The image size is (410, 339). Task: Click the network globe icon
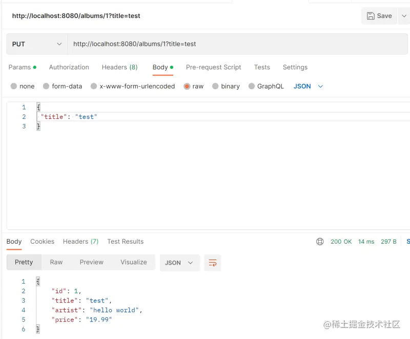320,242
